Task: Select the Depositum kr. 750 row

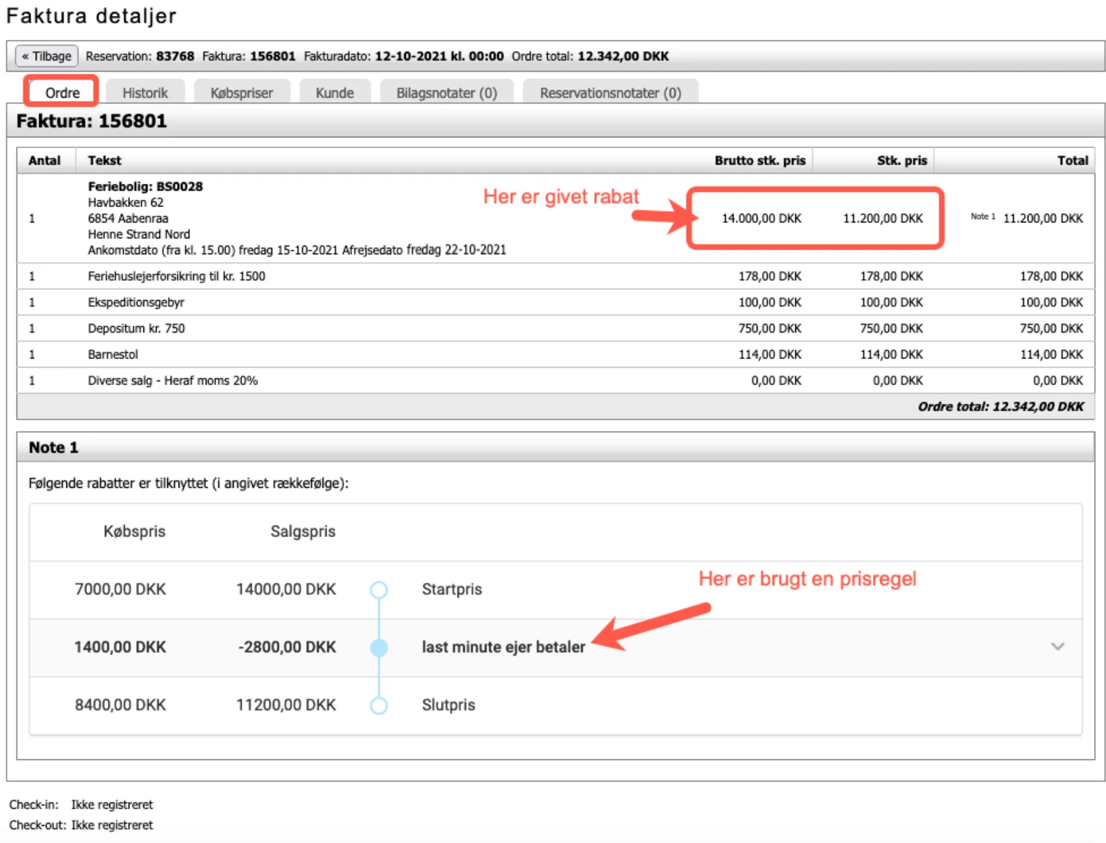Action: [x=136, y=329]
